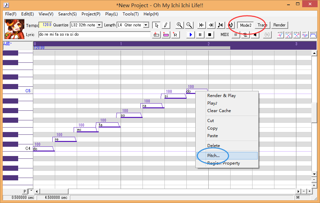
Task: Open the Quantize dropdown
Action: (86, 25)
